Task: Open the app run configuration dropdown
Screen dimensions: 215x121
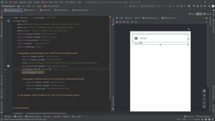Action: tap(134, 6)
